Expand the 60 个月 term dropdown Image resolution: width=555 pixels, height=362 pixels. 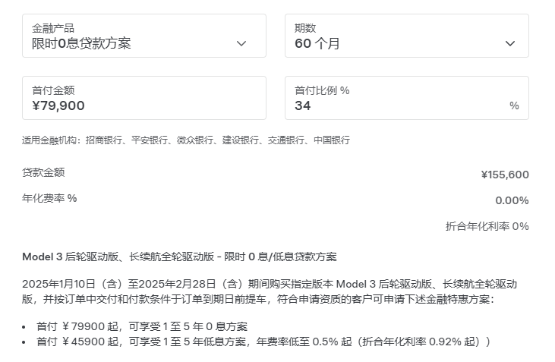point(317,43)
